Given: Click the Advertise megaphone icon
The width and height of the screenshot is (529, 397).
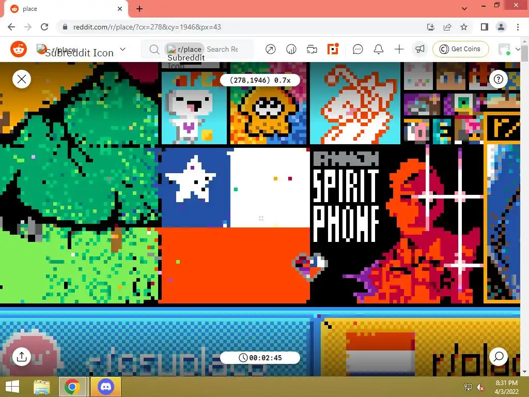Looking at the screenshot, I should [x=419, y=49].
